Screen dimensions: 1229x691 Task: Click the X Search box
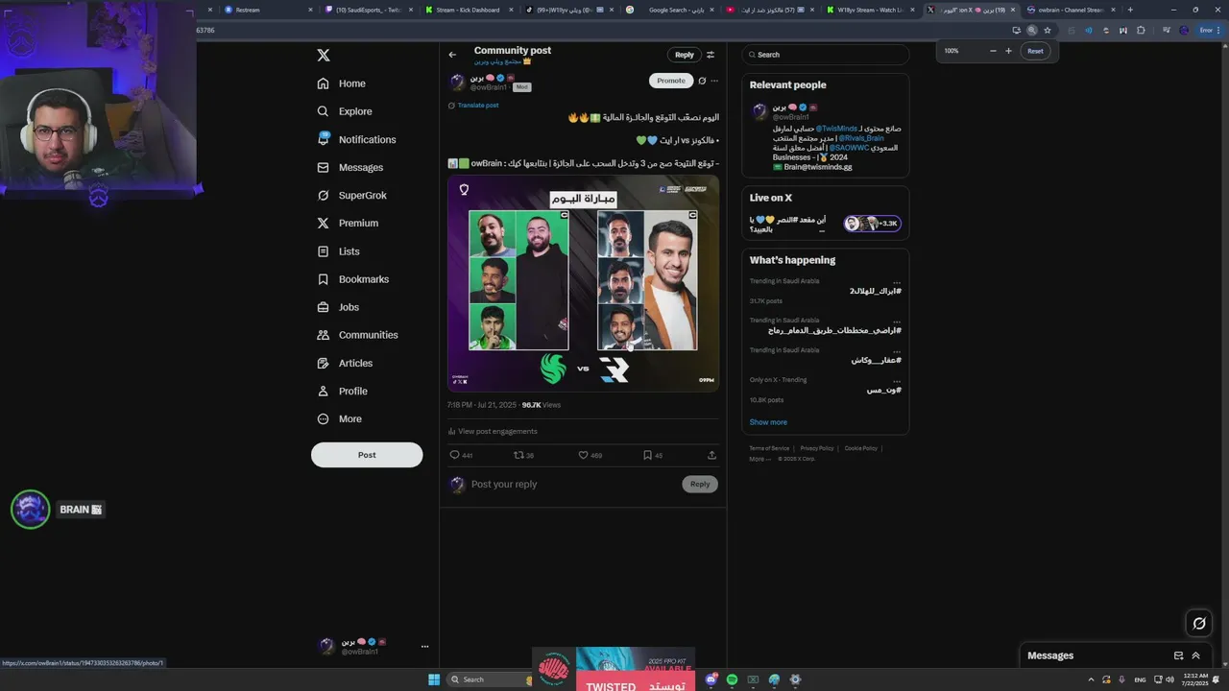[x=826, y=55]
